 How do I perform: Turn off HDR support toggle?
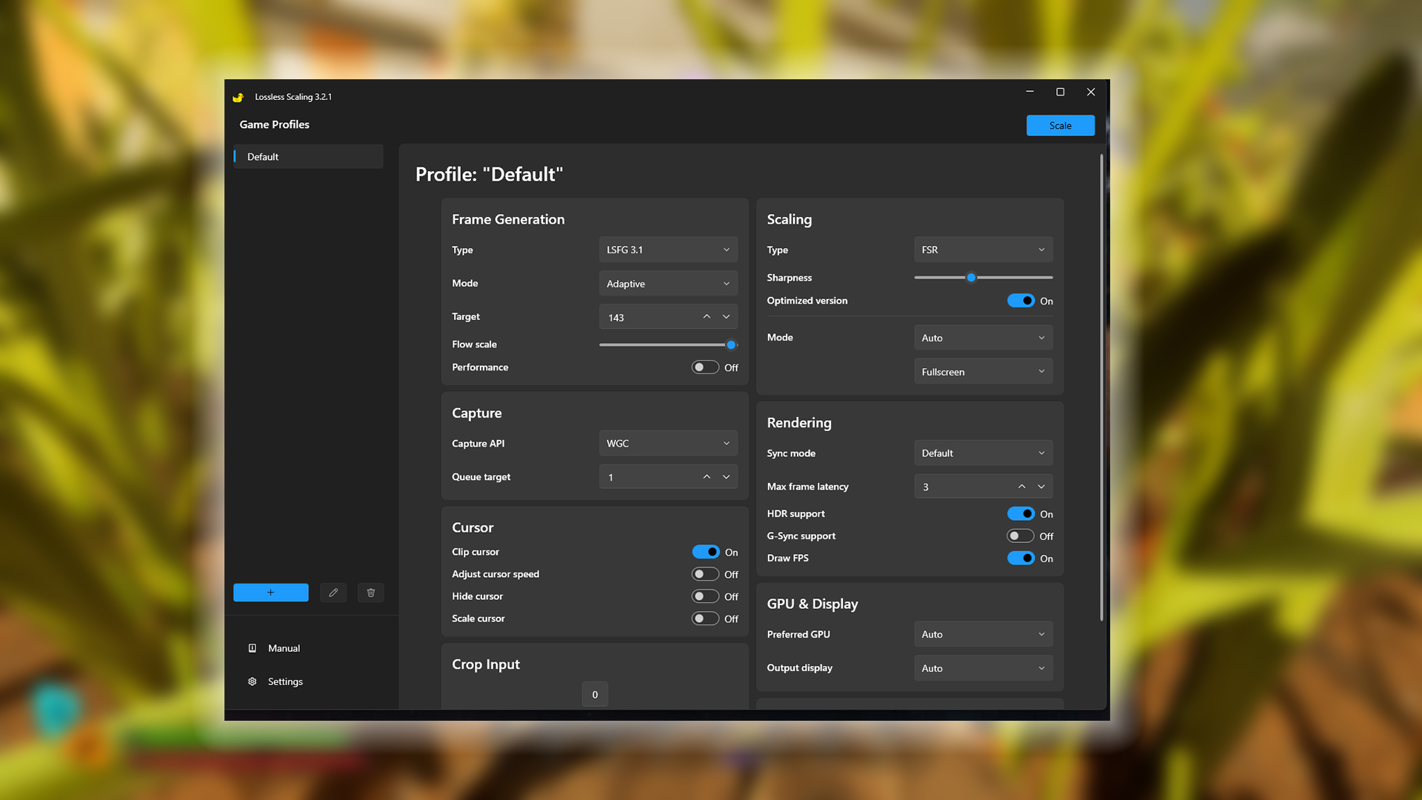[x=1021, y=513]
